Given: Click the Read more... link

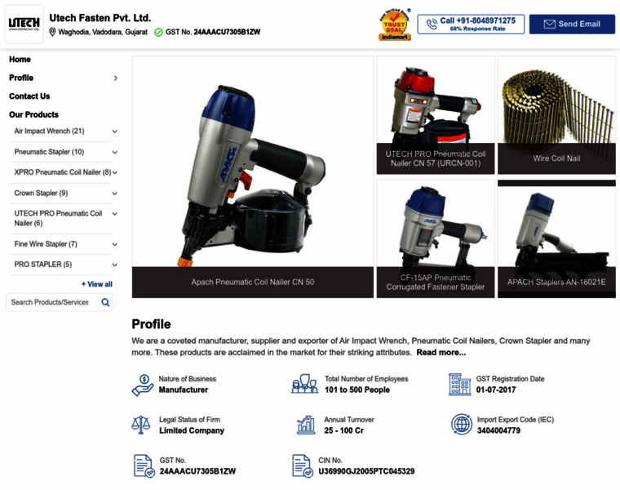Looking at the screenshot, I should coord(441,352).
